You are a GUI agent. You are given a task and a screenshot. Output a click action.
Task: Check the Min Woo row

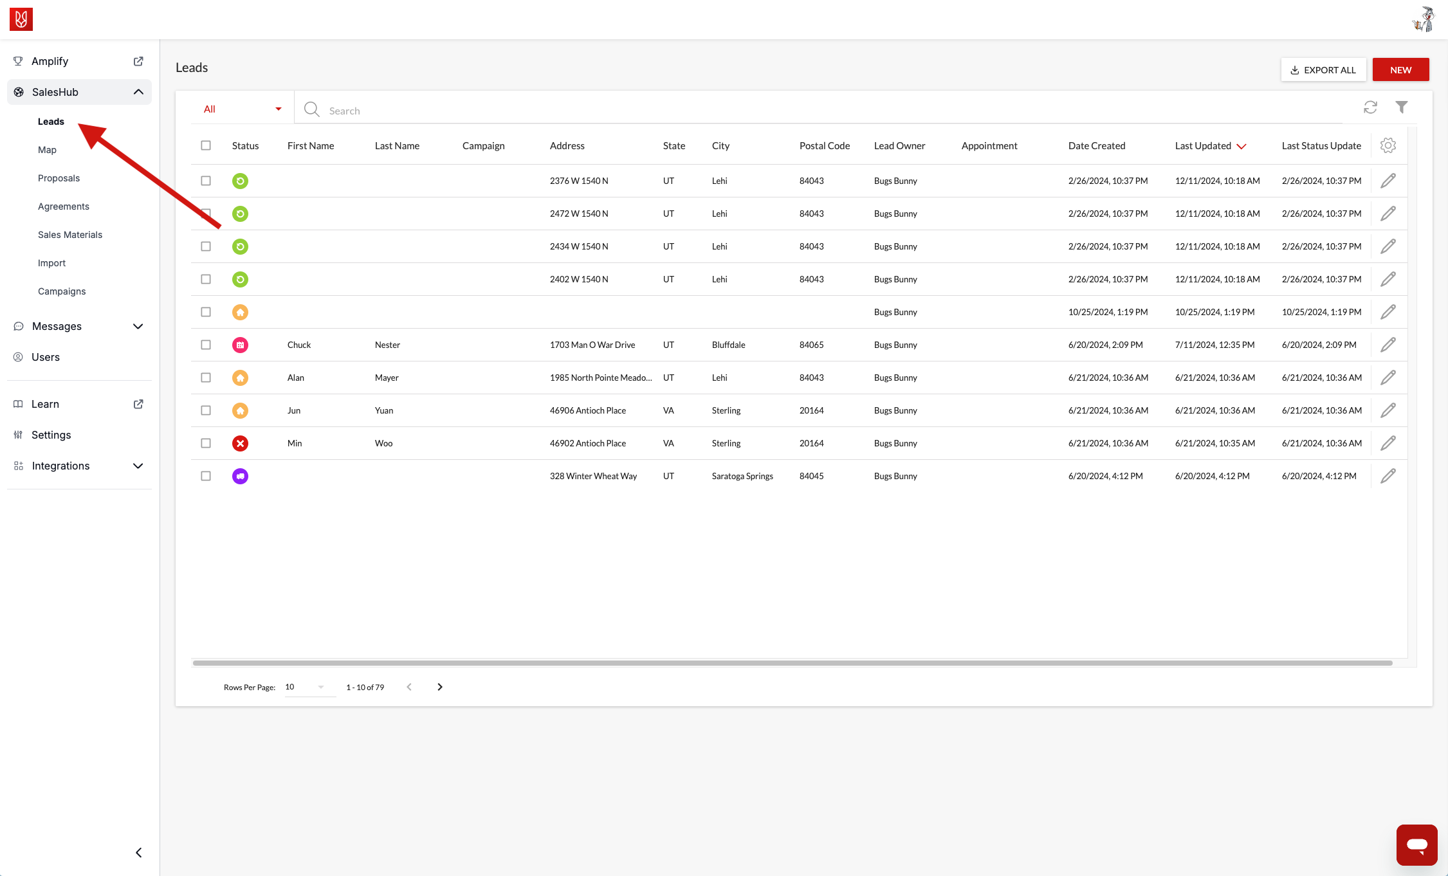[206, 443]
